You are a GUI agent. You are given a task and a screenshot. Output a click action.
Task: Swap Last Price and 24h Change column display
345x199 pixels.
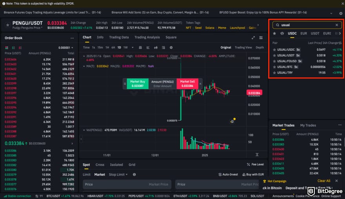coord(340,43)
